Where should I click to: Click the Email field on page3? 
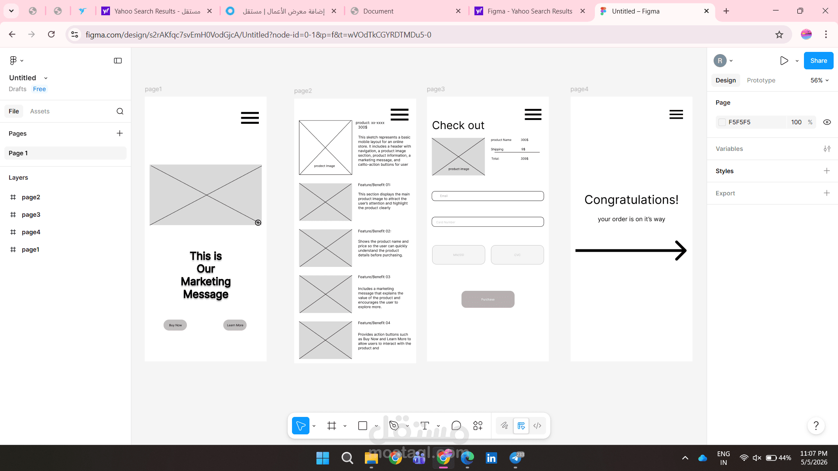click(x=488, y=196)
